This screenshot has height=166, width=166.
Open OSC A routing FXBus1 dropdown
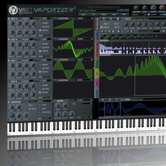(74, 18)
